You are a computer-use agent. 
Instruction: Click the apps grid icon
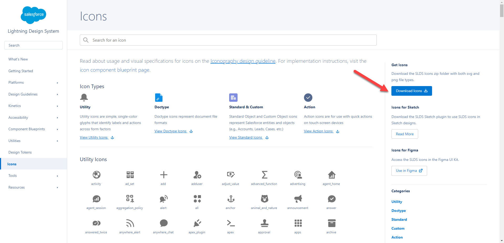pyautogui.click(x=298, y=223)
